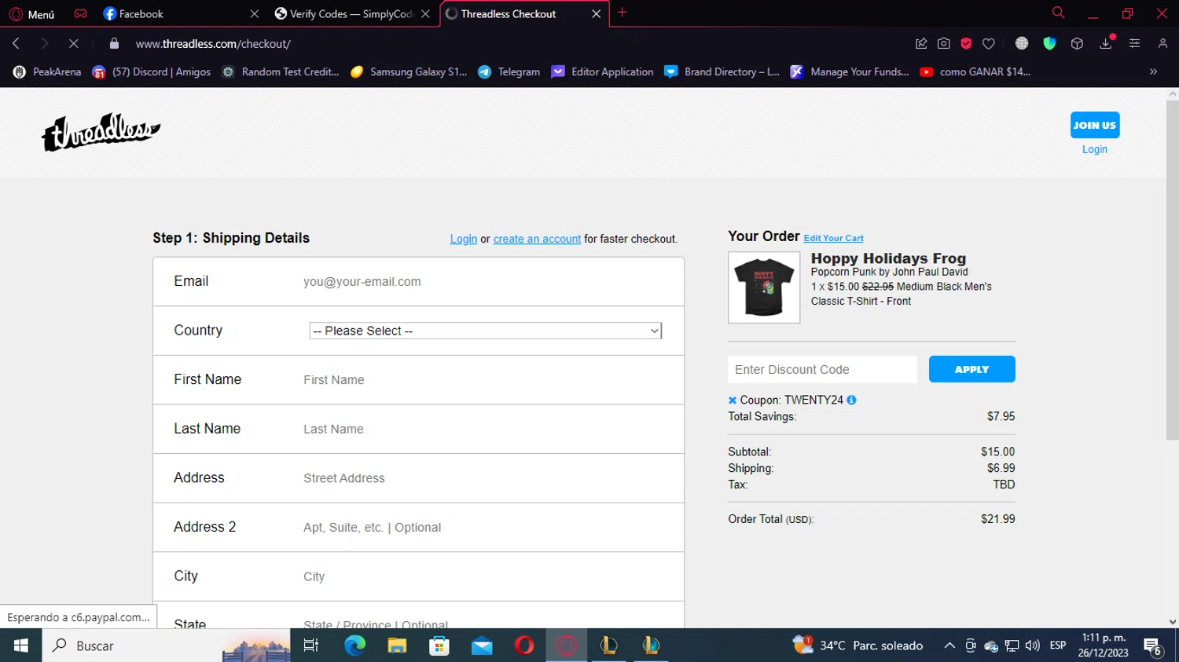Click the APPLY discount button

point(971,369)
